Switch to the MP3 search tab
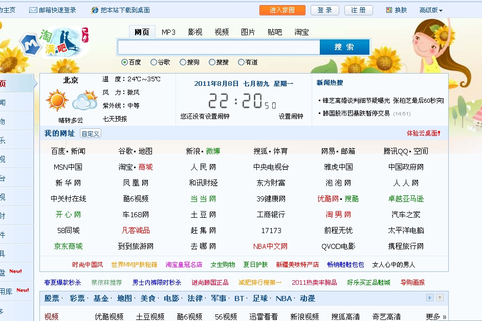This screenshot has height=321, width=482. click(x=168, y=32)
